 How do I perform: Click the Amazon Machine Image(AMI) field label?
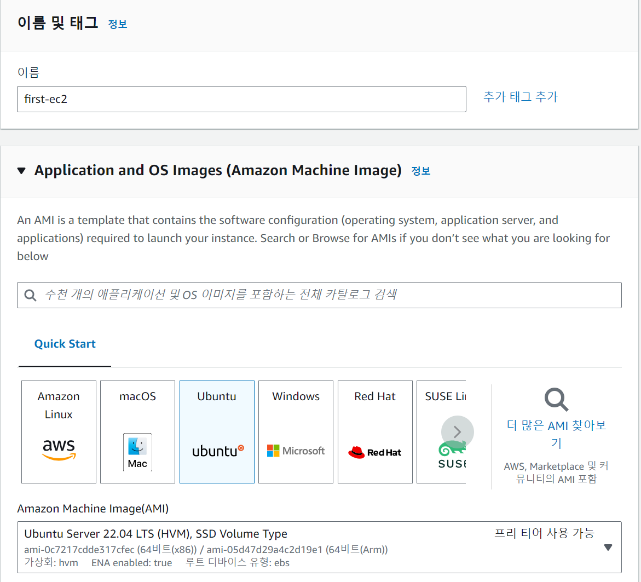point(93,509)
